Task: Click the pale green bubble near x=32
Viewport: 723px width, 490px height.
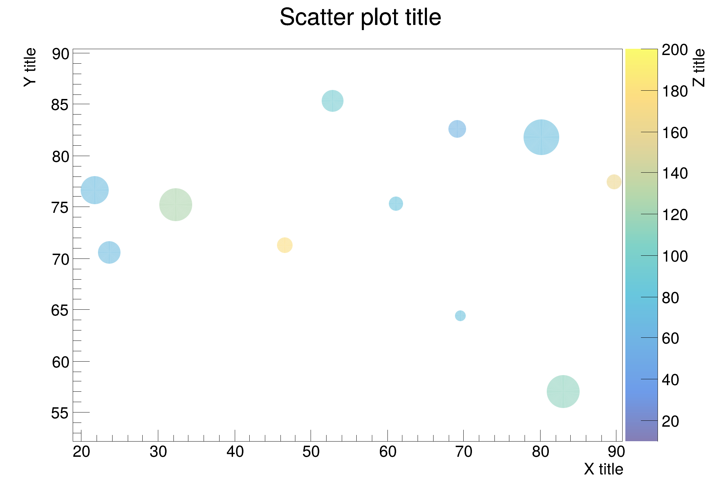Action: pos(176,205)
